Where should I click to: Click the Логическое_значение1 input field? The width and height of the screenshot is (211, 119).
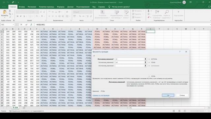pyautogui.click(x=130, y=59)
